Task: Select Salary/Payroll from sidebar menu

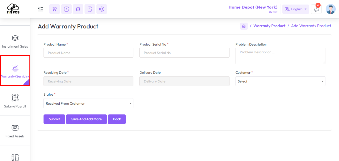Action: [15, 101]
